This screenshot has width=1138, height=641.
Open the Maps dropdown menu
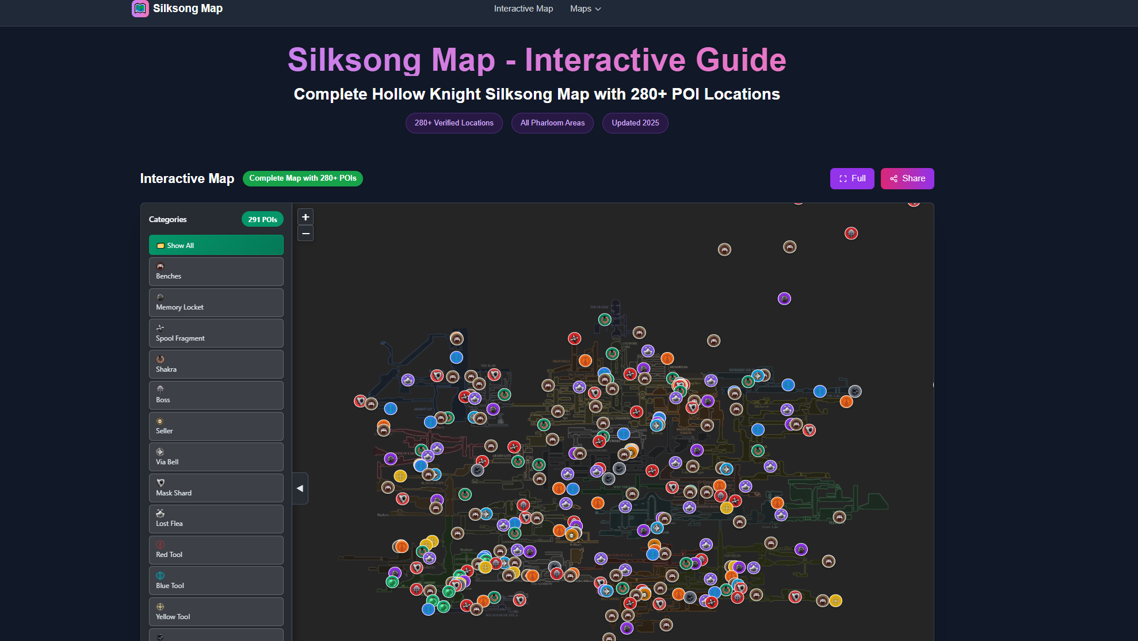pos(585,9)
